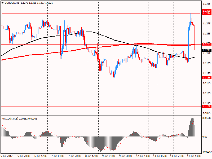Click the 1.1135 price scale label

[207, 93]
